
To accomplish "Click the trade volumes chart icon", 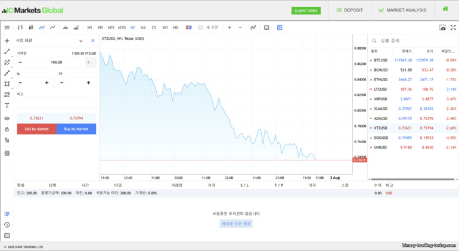I will [76, 27].
